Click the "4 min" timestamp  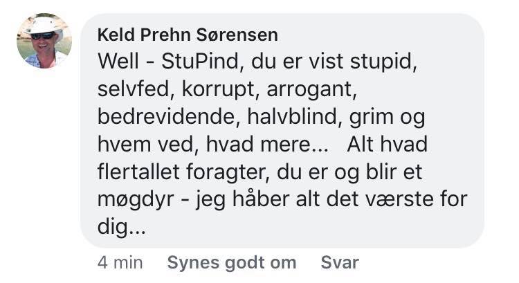pos(120,263)
